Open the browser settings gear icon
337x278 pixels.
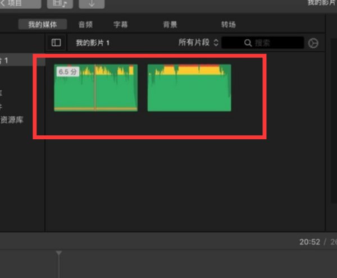tap(313, 43)
